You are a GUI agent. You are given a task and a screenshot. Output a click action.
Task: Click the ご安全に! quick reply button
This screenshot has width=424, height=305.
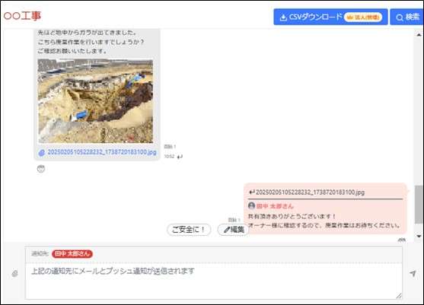point(189,230)
